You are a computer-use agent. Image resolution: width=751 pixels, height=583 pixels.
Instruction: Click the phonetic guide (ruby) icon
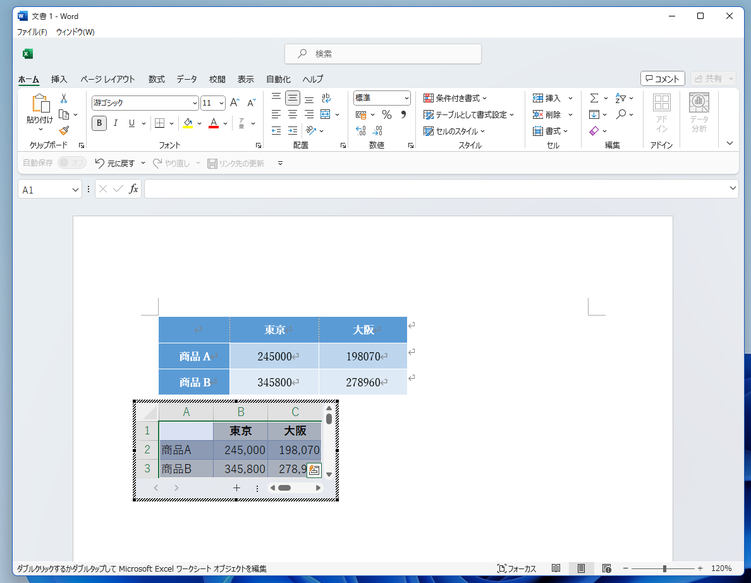(x=241, y=123)
